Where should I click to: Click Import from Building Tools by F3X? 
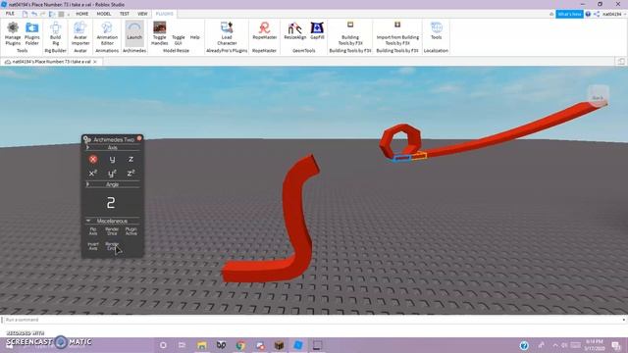397,33
